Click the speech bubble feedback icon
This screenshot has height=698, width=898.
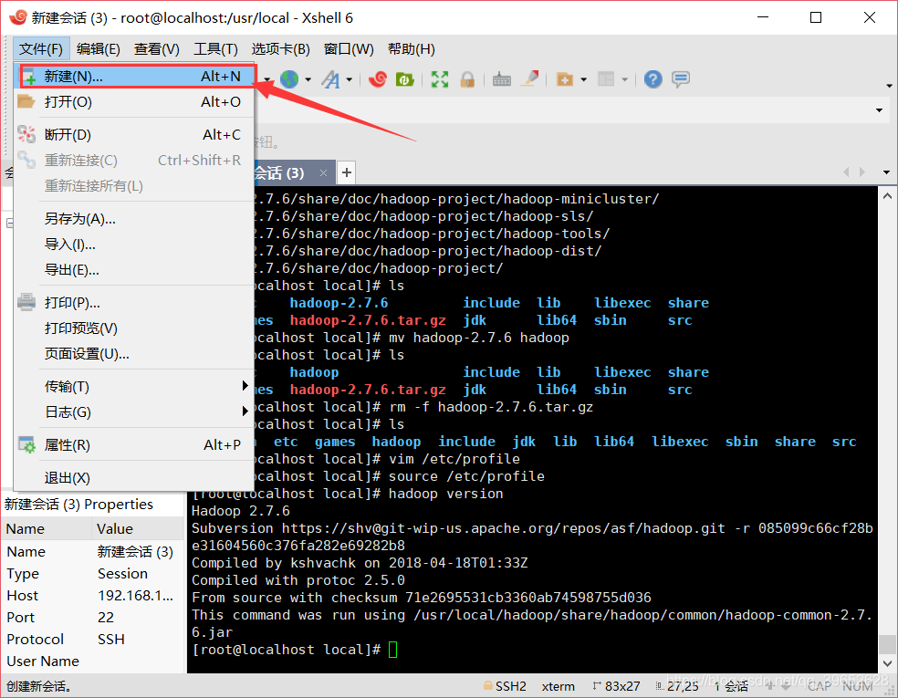(681, 79)
